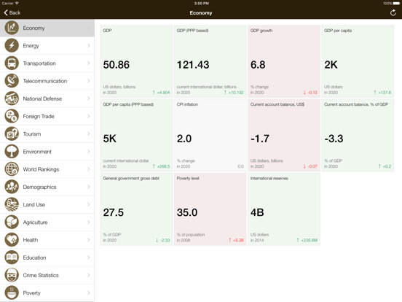
Task: Select Education category label
Action: click(x=34, y=258)
